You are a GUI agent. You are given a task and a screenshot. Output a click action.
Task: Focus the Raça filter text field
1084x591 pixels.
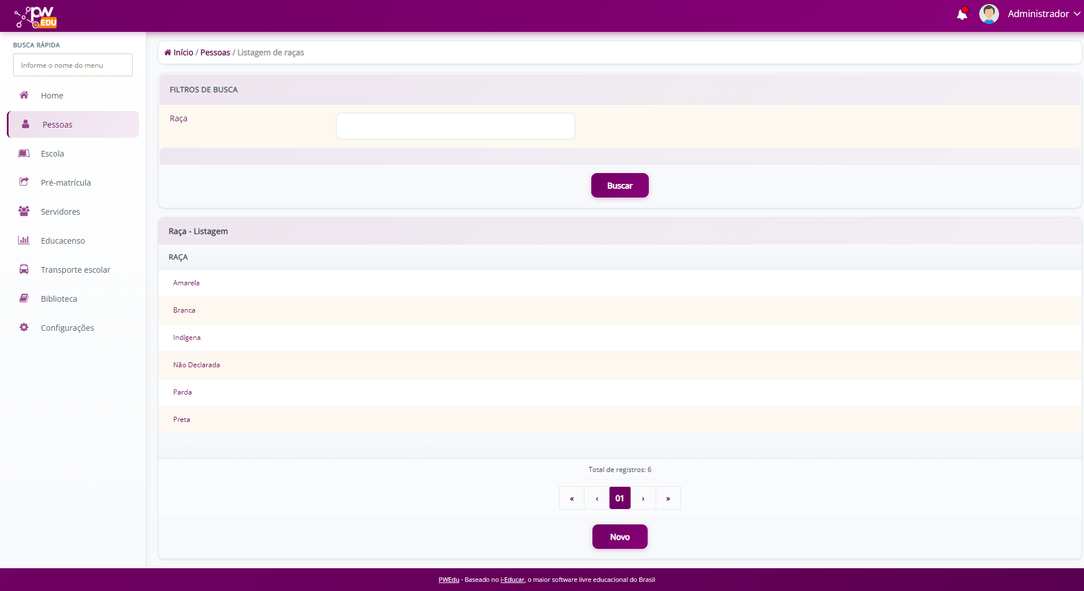(x=455, y=126)
